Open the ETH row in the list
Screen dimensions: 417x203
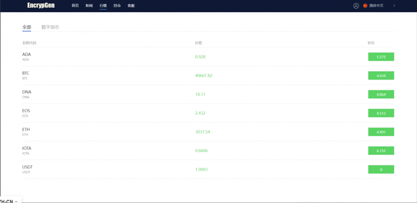[x=26, y=131]
